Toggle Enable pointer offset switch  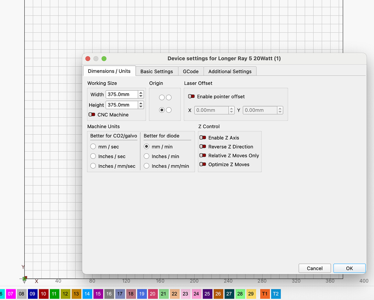[192, 96]
